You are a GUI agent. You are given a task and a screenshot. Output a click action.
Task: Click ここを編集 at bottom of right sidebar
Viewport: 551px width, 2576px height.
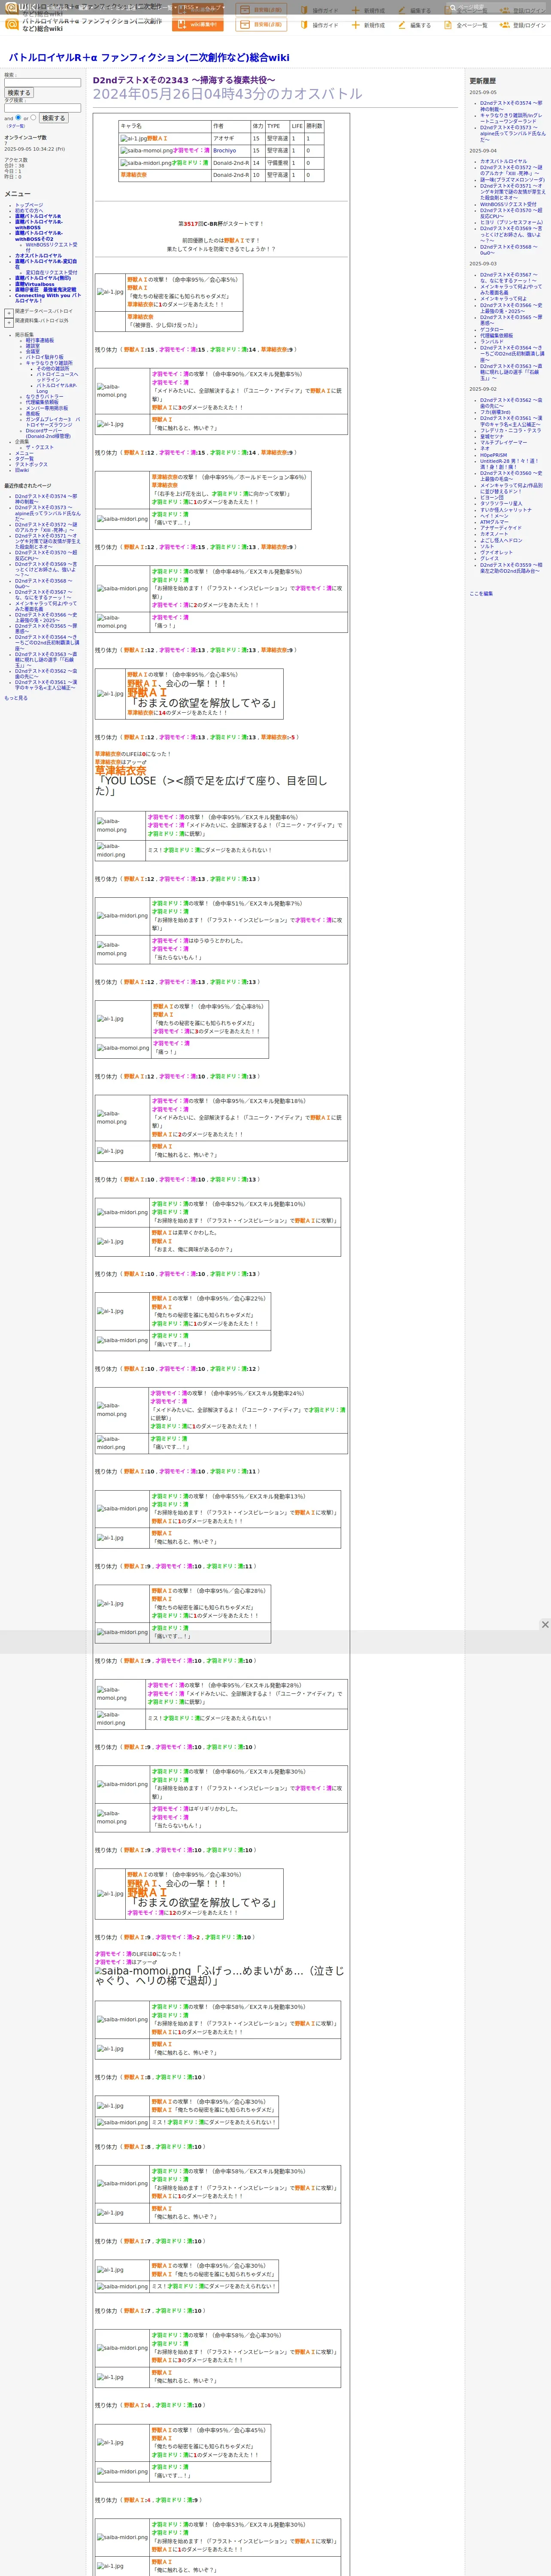pos(481,594)
